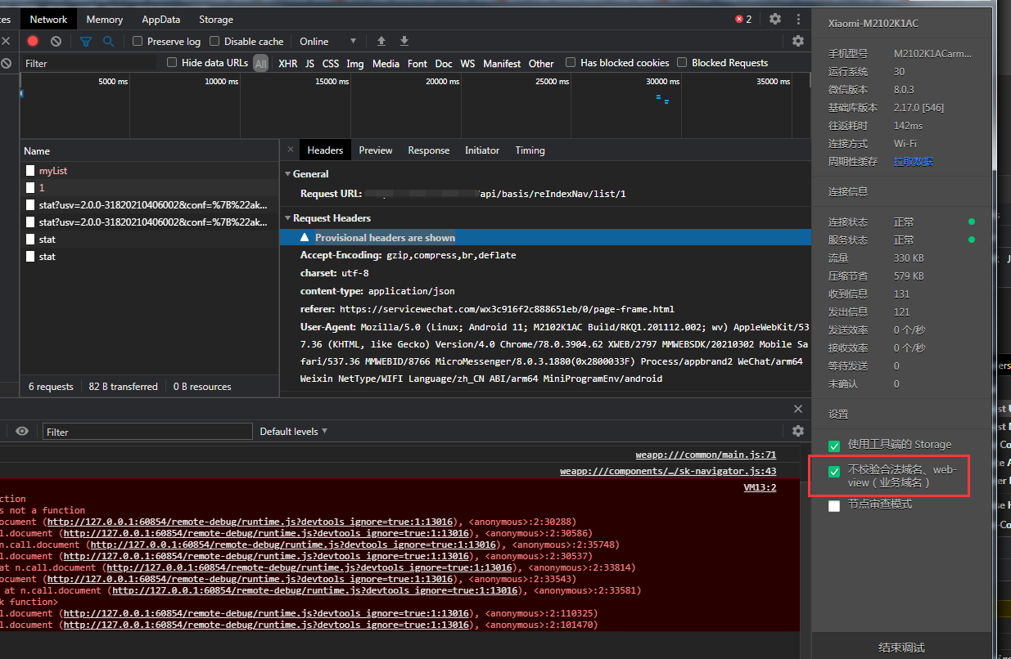This screenshot has height=659, width=1011.
Task: Focus the network Filter input field
Action: click(88, 63)
